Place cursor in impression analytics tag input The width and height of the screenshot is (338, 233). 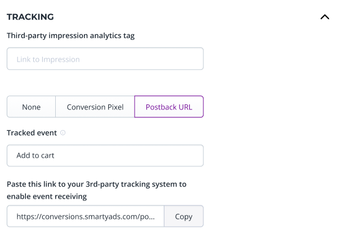pos(105,59)
